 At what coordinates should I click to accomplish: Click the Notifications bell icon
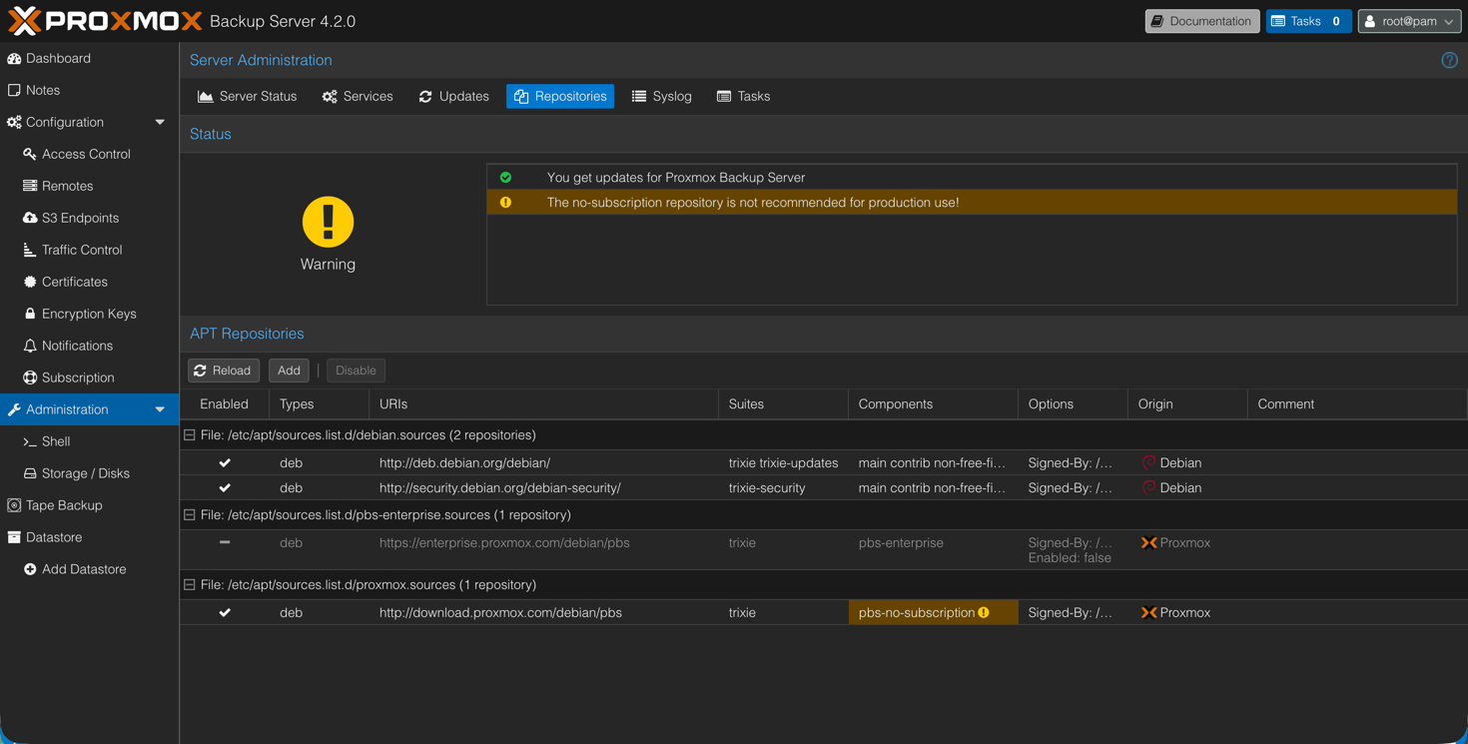30,346
